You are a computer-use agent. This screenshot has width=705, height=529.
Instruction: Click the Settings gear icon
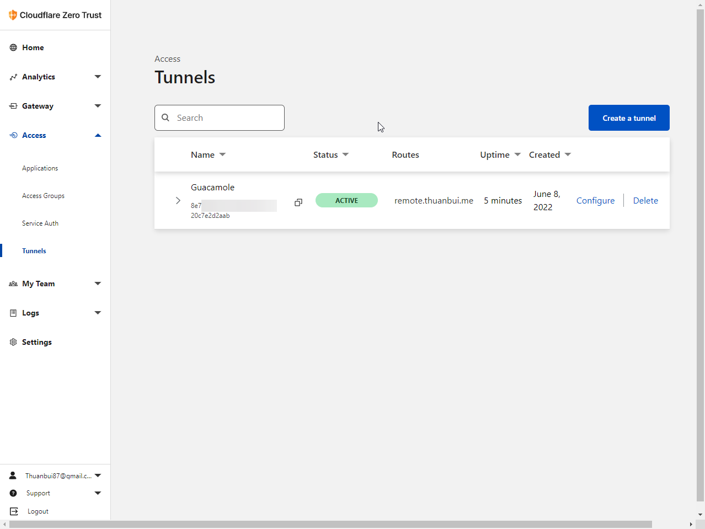pyautogui.click(x=13, y=342)
